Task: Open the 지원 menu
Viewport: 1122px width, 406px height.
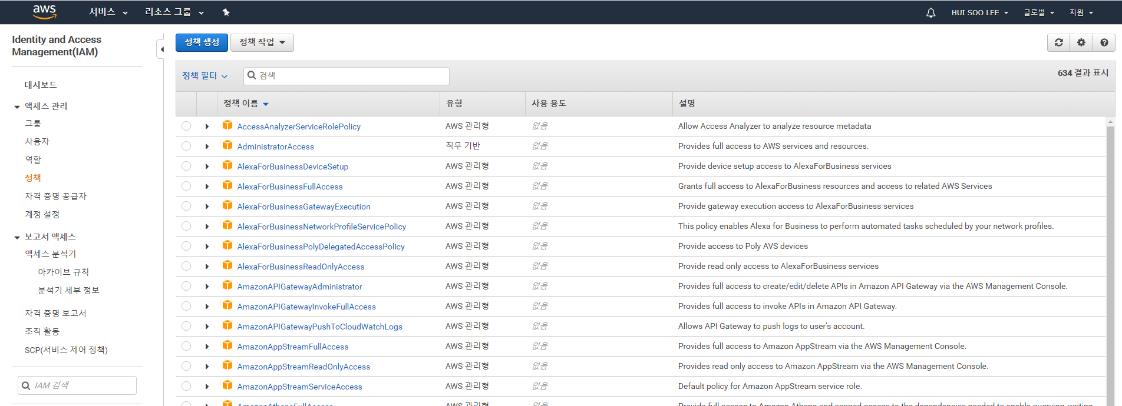Action: coord(1081,12)
